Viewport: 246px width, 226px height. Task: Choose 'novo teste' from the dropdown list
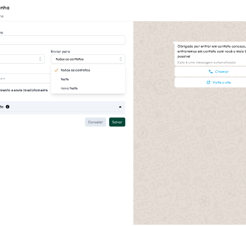click(x=69, y=88)
